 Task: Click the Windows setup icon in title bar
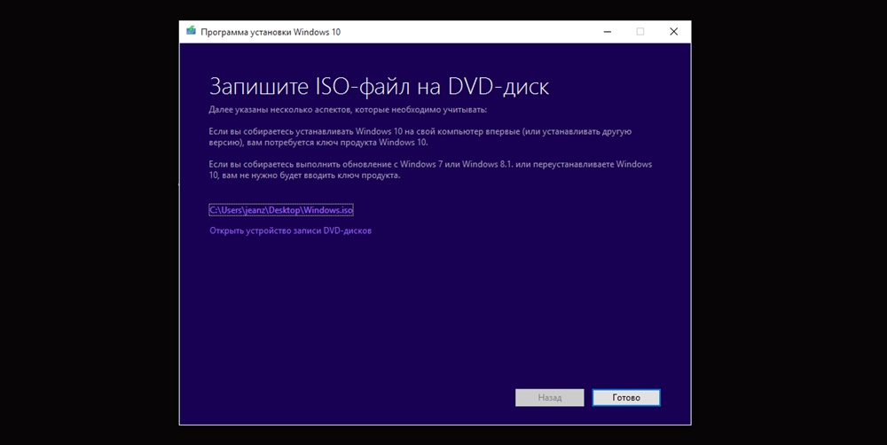coord(191,32)
